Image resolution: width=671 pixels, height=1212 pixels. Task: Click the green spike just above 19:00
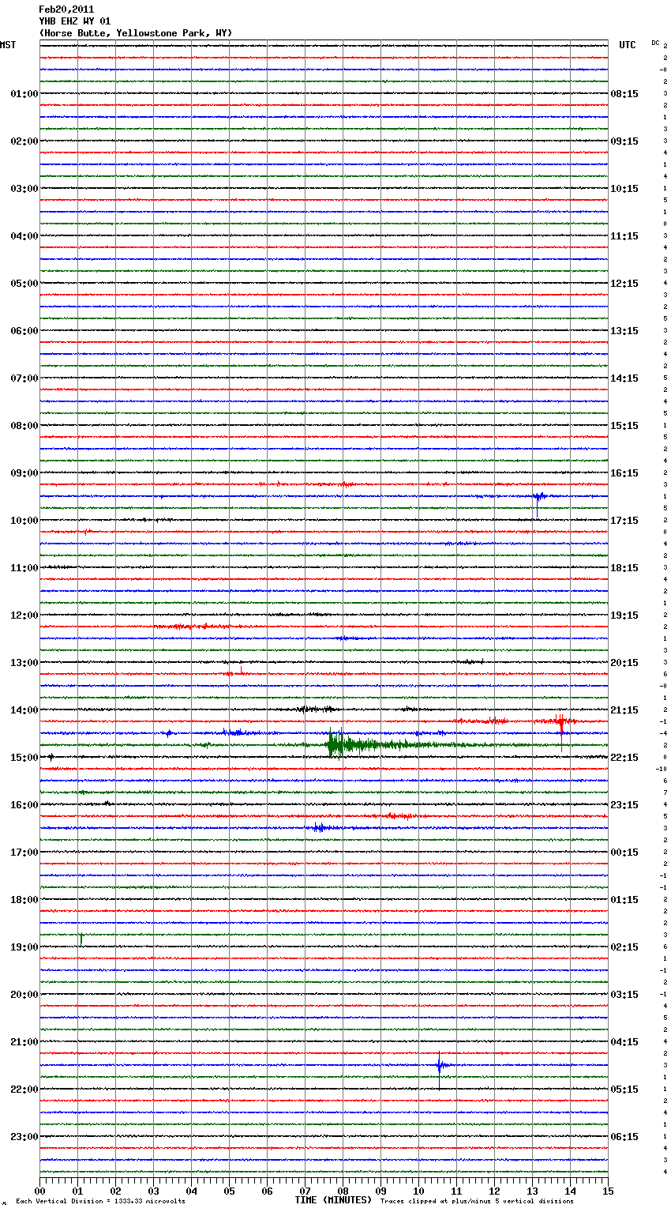point(81,939)
